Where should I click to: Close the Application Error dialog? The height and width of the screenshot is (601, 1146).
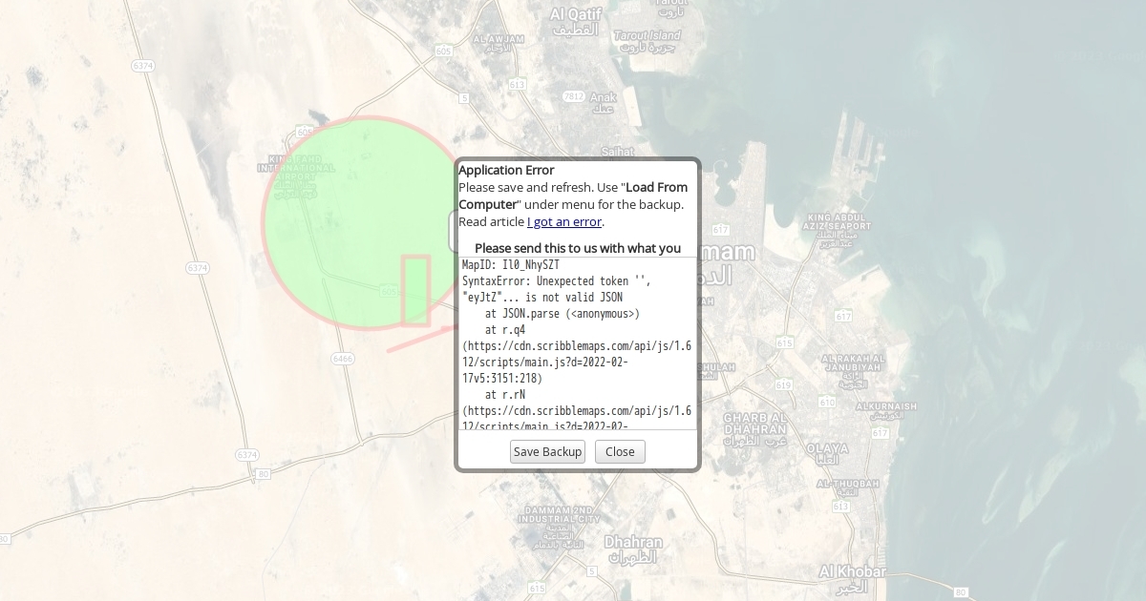point(620,451)
